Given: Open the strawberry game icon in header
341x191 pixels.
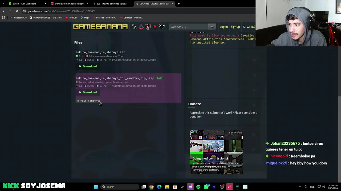Looking at the screenshot, I should coord(155,27).
